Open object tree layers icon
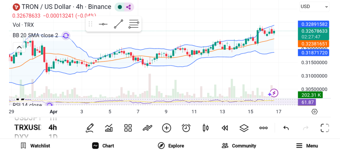The height and width of the screenshot is (153, 340). point(244,128)
